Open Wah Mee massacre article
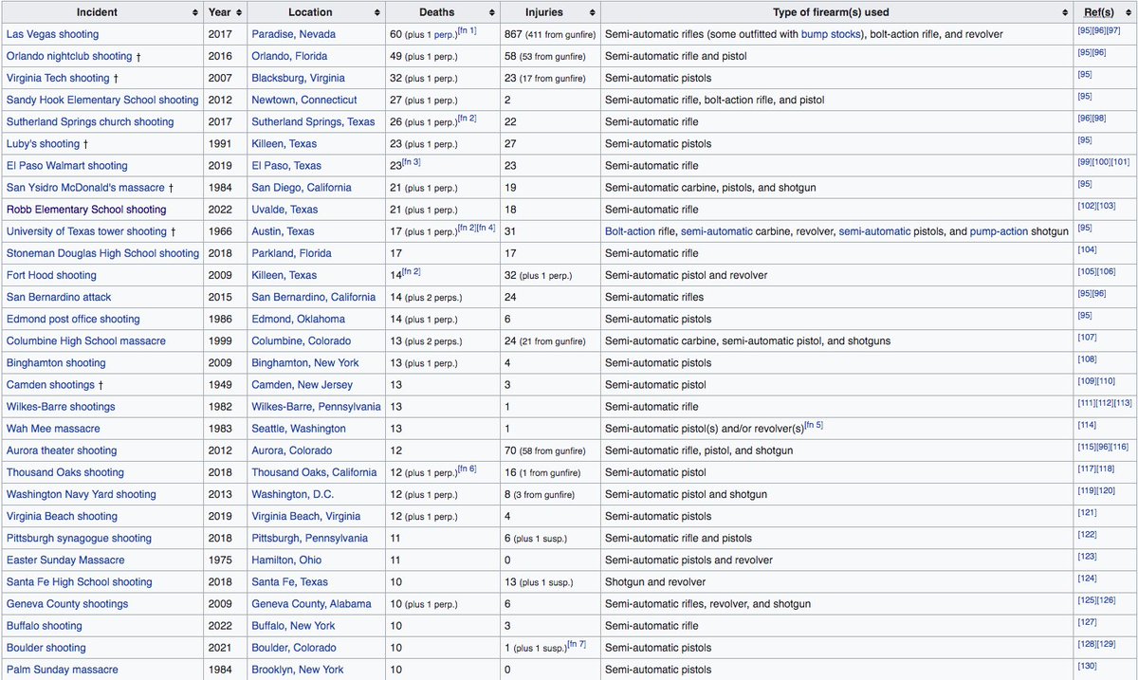This screenshot has height=680, width=1138. [53, 428]
